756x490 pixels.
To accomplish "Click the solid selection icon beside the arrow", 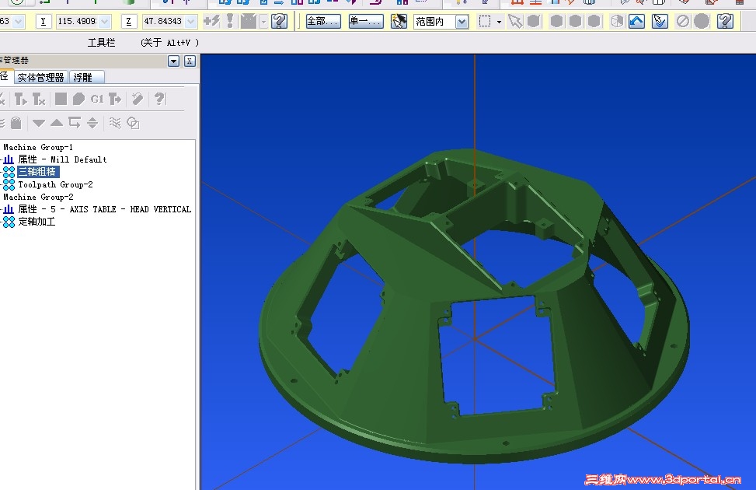I will [534, 21].
